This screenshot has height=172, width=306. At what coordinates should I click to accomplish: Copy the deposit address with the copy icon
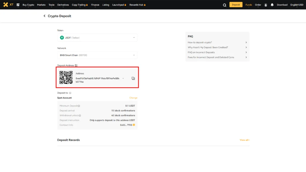pos(133,79)
